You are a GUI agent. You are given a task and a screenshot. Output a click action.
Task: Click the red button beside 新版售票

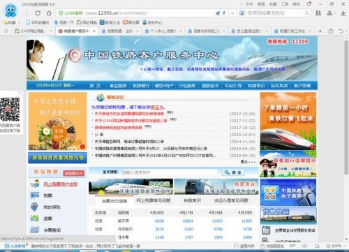click(x=74, y=173)
